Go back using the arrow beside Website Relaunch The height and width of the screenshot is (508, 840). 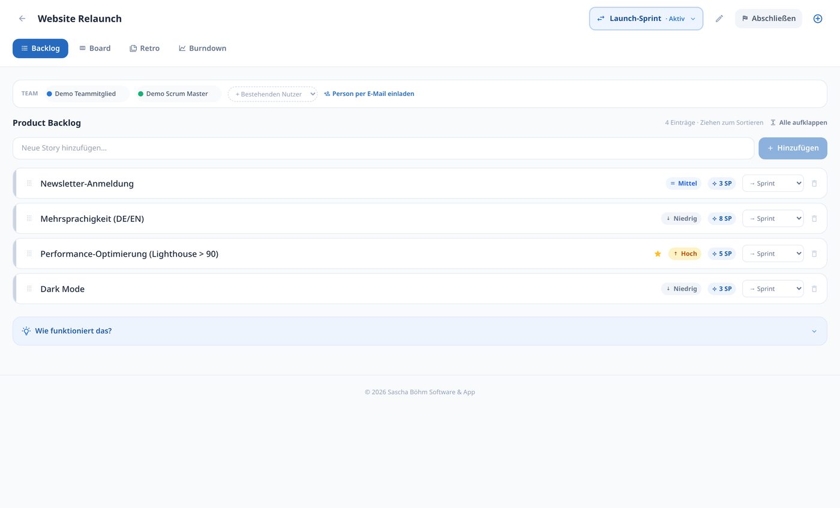22,19
